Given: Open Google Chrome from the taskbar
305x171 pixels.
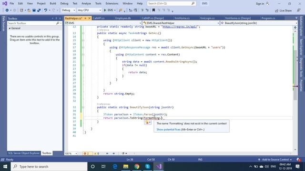Looking at the screenshot, I should 137,166.
